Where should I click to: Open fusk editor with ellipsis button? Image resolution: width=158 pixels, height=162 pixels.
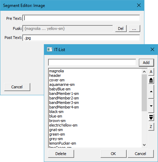click(x=134, y=29)
